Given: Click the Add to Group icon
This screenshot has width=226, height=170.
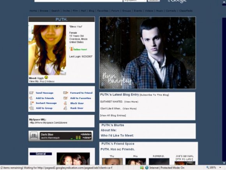Looking at the screenshot, I should (32, 108).
